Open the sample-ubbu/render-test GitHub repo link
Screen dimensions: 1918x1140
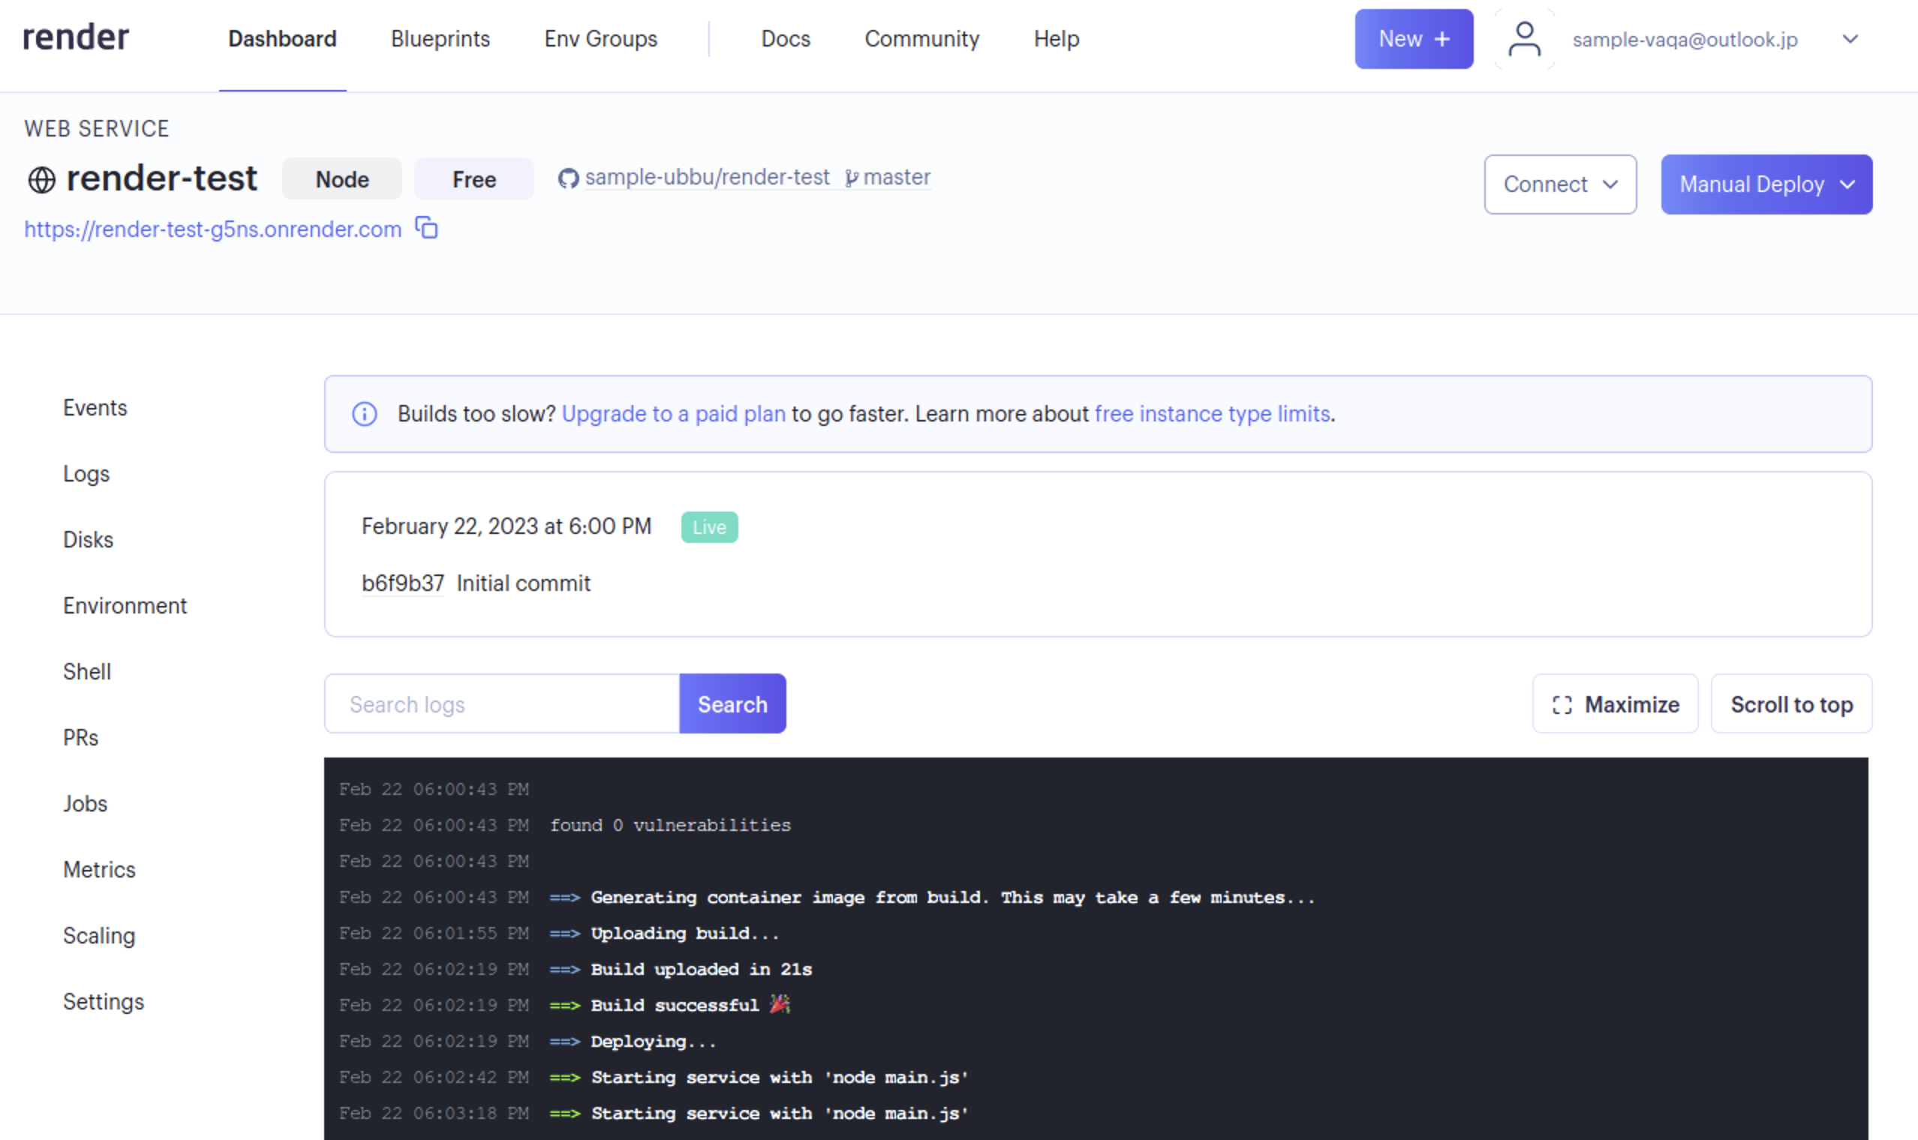[x=706, y=178]
